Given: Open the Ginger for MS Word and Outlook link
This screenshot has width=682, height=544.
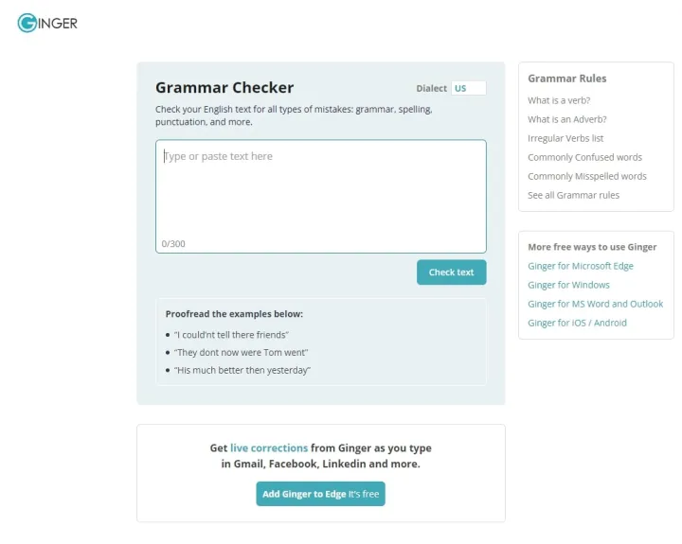Looking at the screenshot, I should (x=596, y=304).
